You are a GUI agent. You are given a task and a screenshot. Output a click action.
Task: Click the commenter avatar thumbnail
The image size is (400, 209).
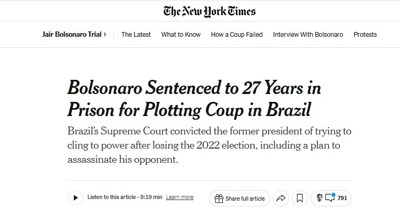pos(320,197)
